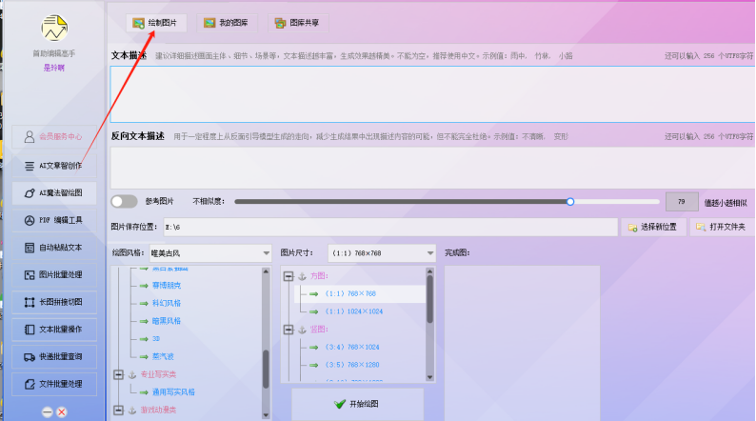The height and width of the screenshot is (421, 756).
Task: Click anchor icon beside 游戏动漫类
Action: [132, 411]
